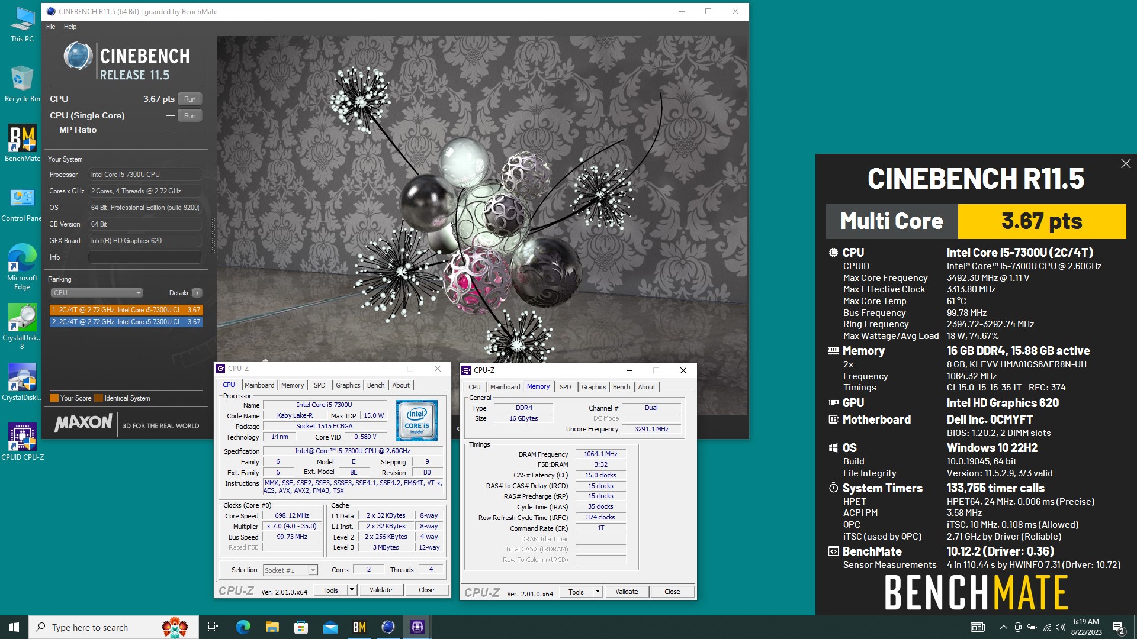Open Tools dropdown arrow in left CPU-Z
1137x639 pixels.
click(352, 590)
